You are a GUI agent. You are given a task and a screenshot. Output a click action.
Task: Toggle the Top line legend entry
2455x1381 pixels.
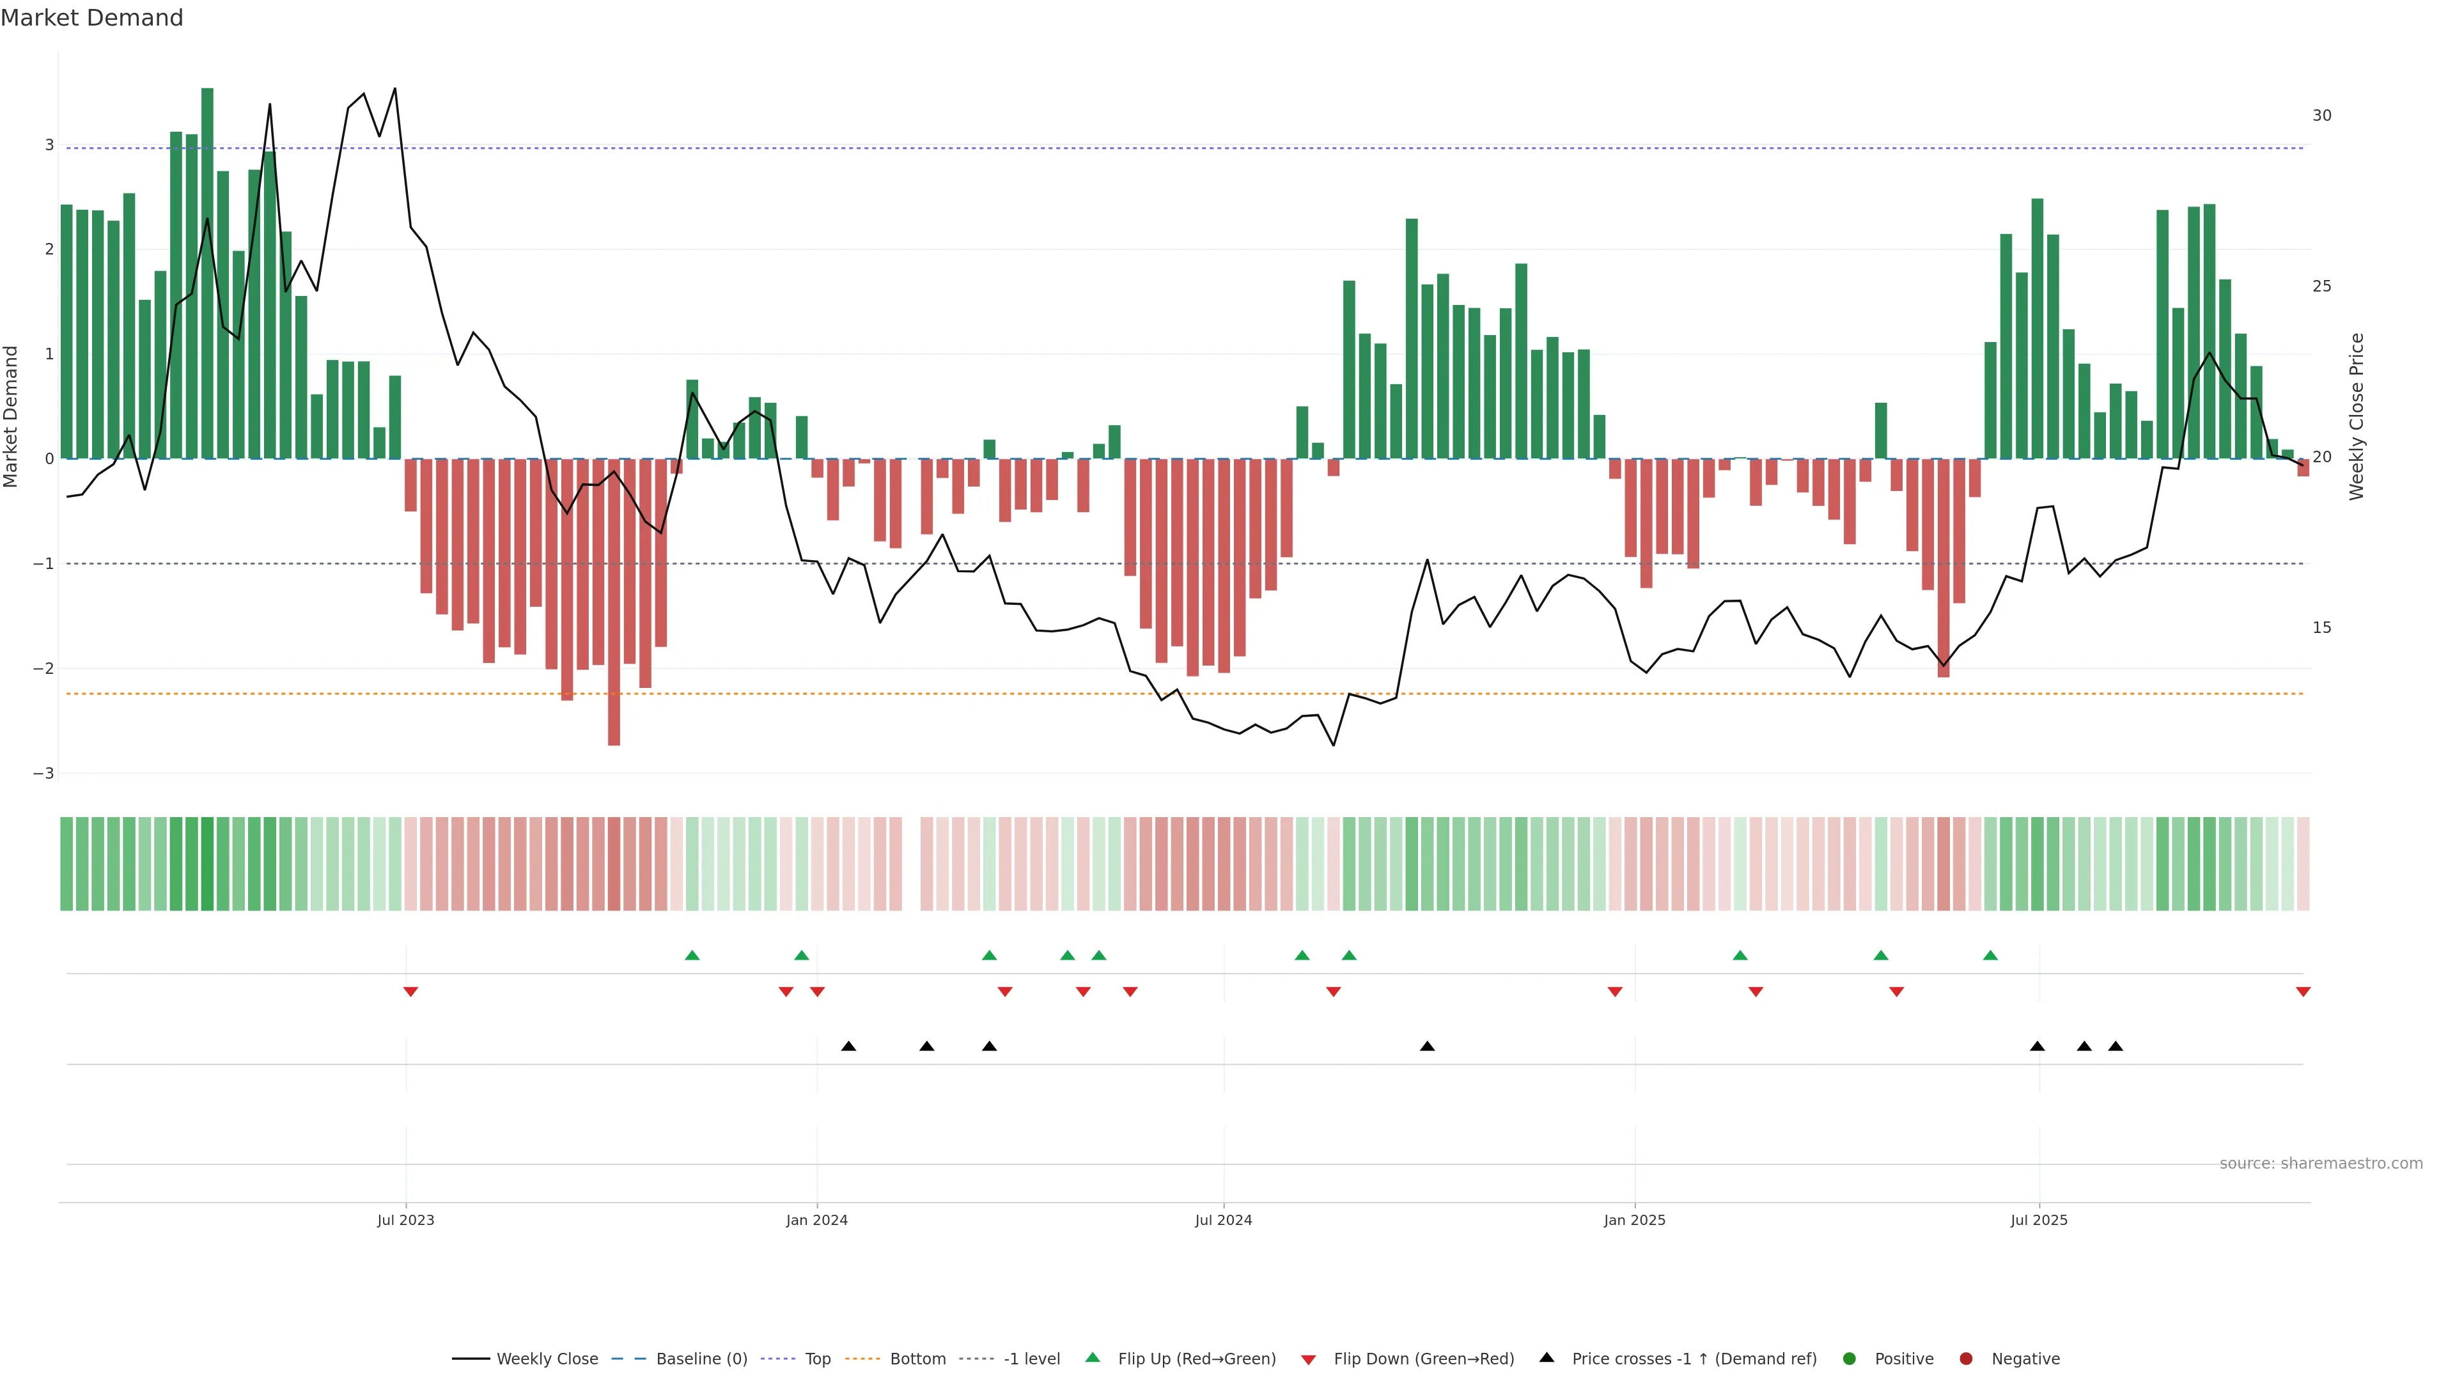pos(817,1358)
